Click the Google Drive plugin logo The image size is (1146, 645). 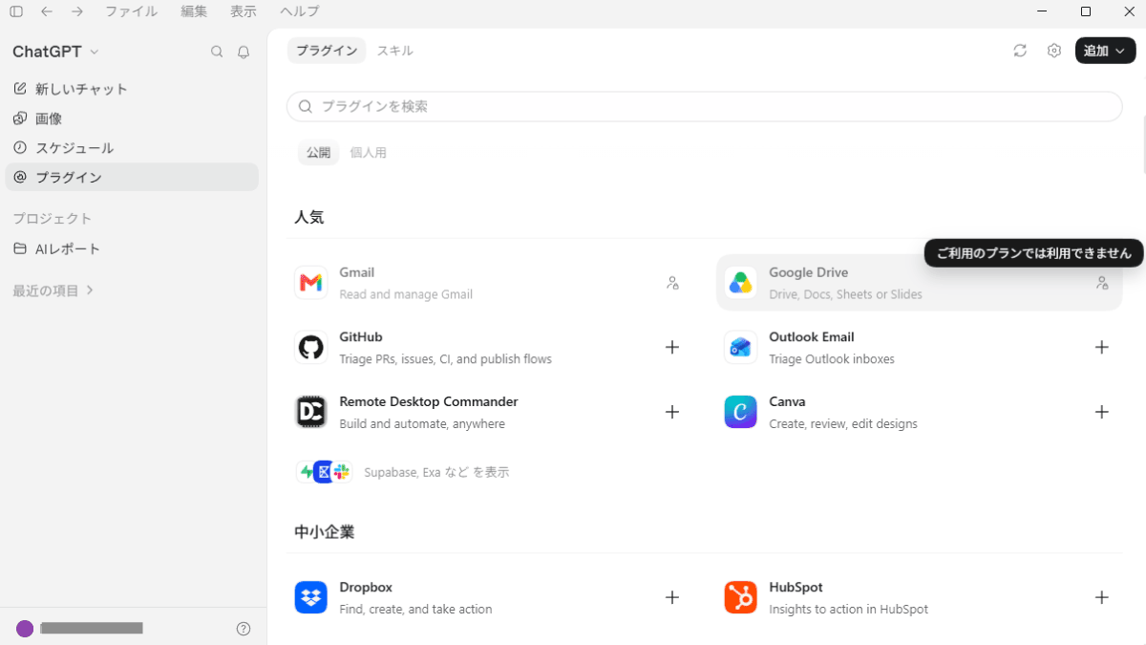pos(740,283)
